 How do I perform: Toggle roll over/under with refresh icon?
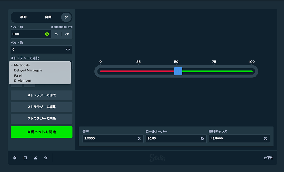click(x=202, y=139)
